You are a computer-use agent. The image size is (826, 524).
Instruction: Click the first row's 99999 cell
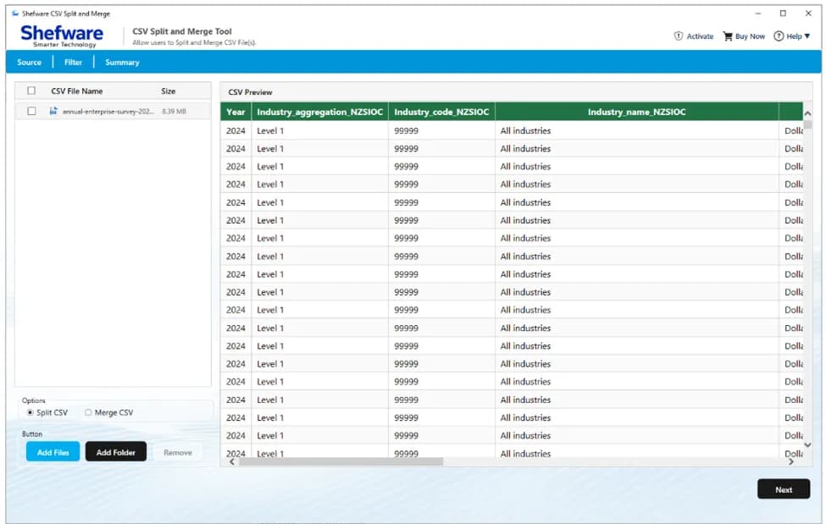[x=441, y=130]
